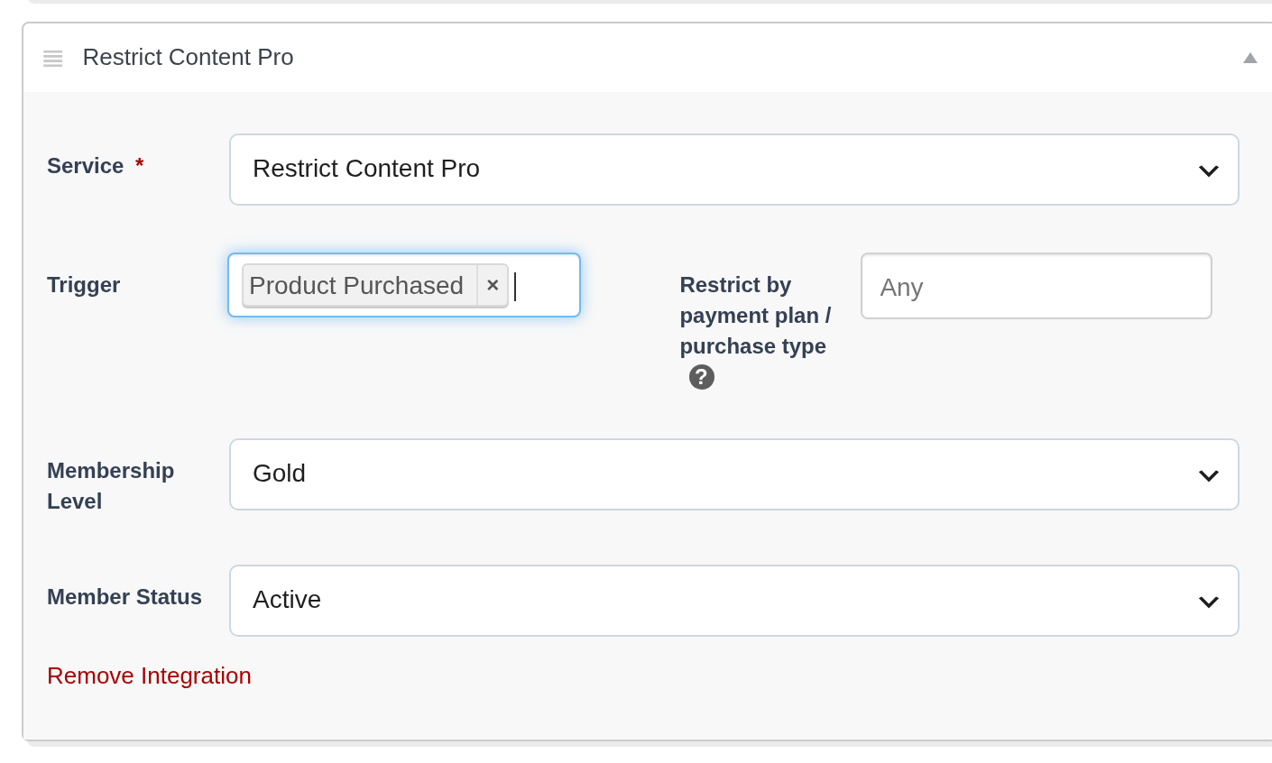Image resolution: width=1272 pixels, height=763 pixels.
Task: Click the Remove Integration link
Action: coord(149,676)
